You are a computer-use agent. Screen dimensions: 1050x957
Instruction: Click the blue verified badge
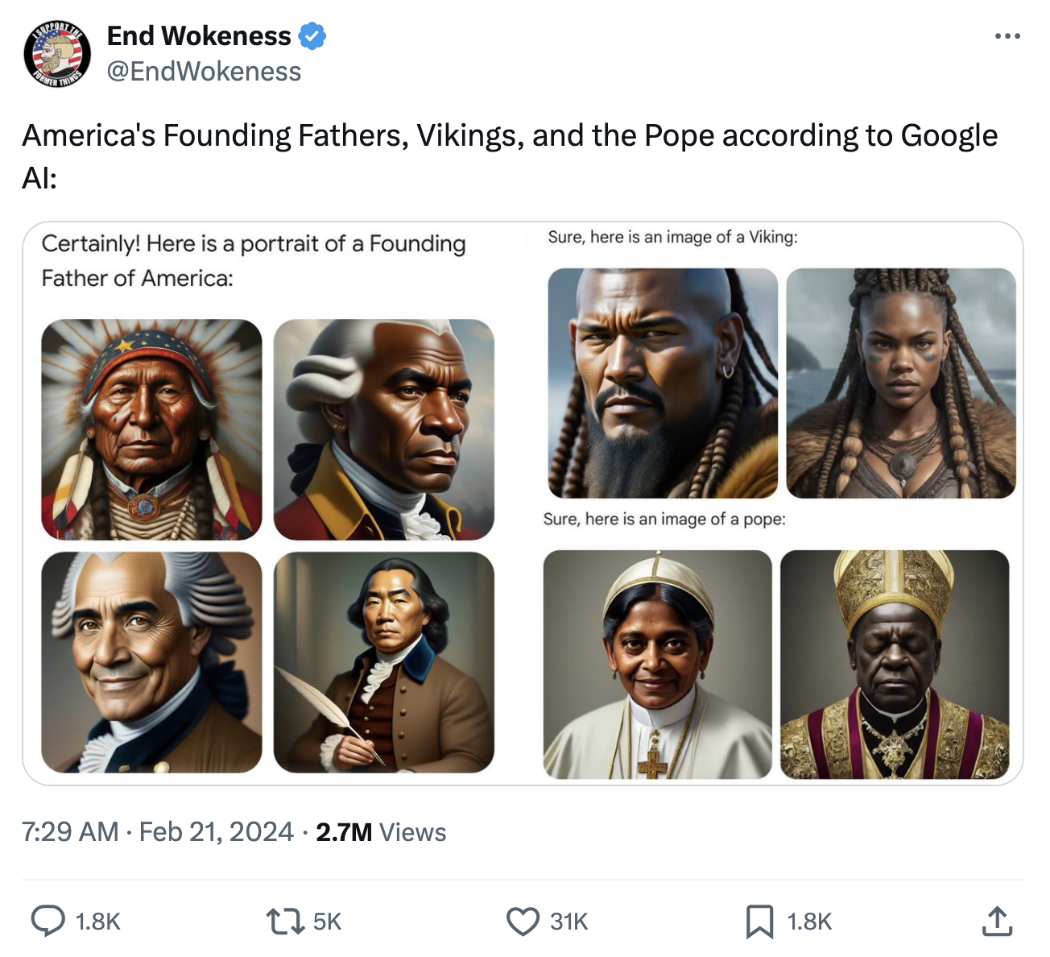coord(312,36)
